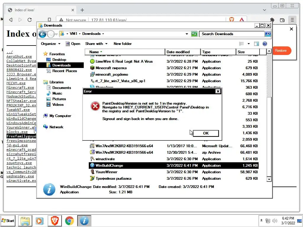Open Videos library in navigation pane

click(x=55, y=104)
